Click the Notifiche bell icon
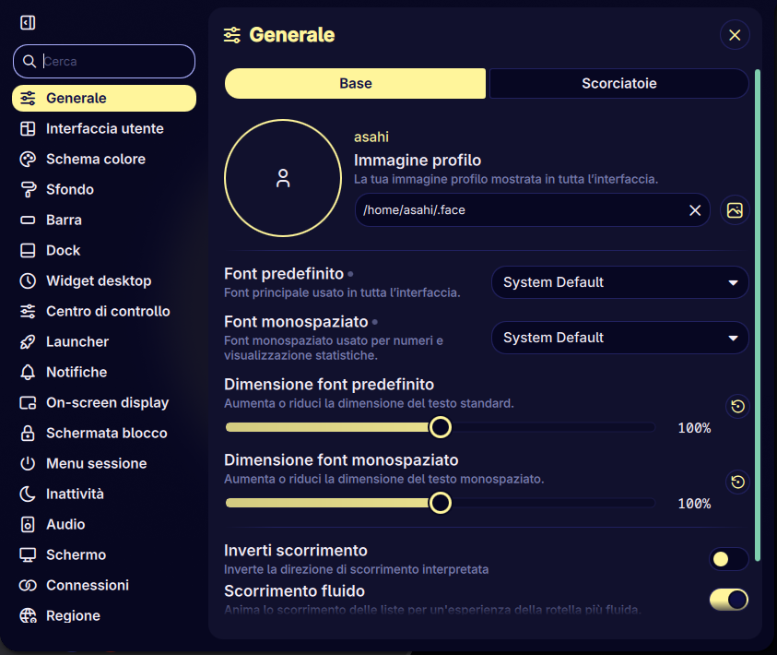Image resolution: width=777 pixels, height=655 pixels. (x=28, y=372)
